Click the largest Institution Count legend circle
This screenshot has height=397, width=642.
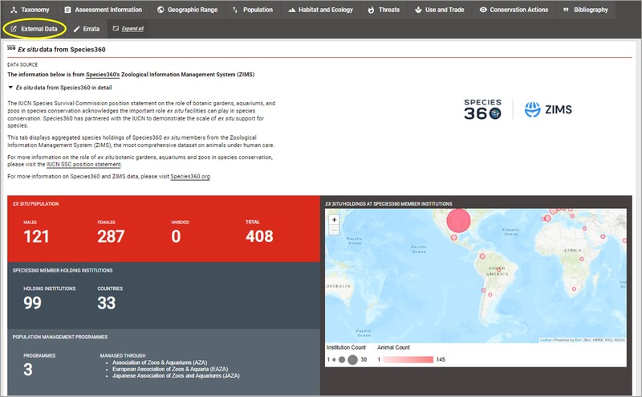[x=352, y=360]
